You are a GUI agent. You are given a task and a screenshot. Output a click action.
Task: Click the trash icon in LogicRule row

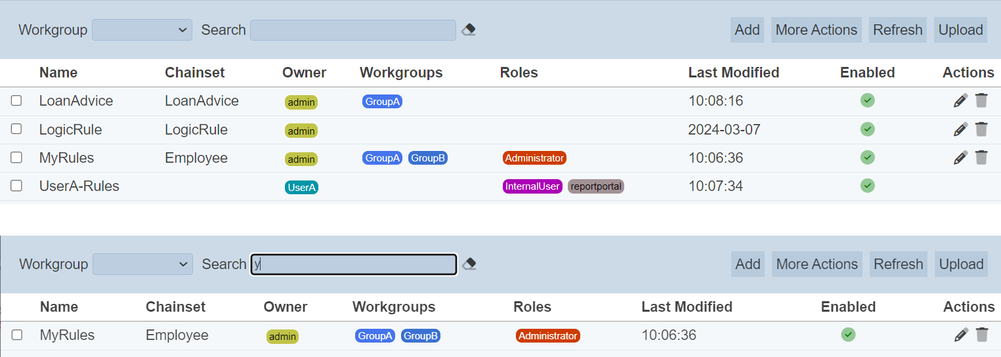(x=981, y=129)
